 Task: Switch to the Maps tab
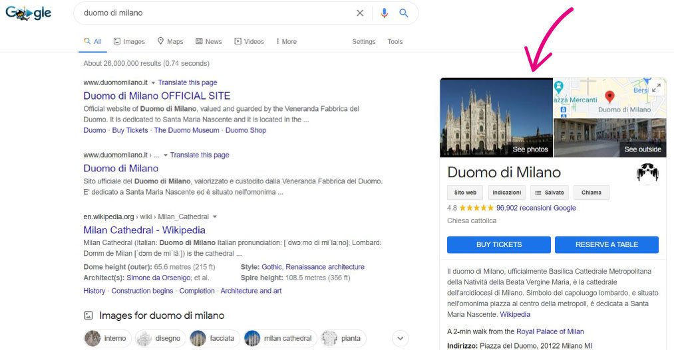click(170, 42)
